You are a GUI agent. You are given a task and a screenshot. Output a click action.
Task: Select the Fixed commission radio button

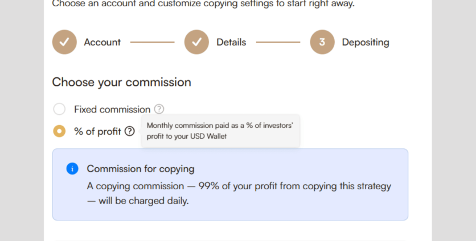click(59, 109)
